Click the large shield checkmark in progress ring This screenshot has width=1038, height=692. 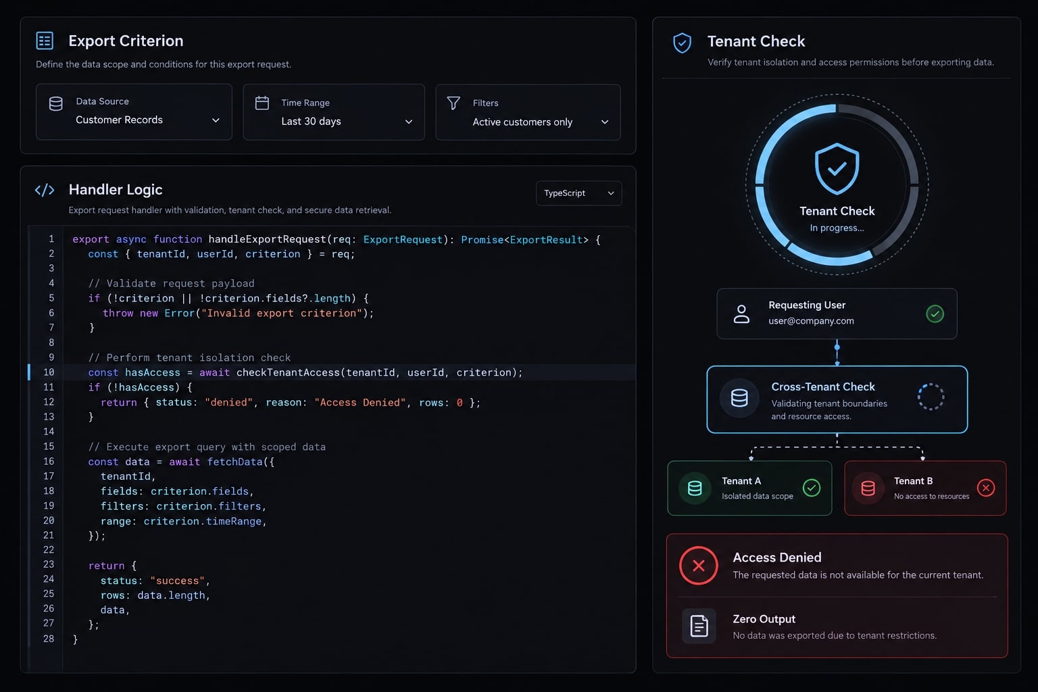click(x=837, y=168)
